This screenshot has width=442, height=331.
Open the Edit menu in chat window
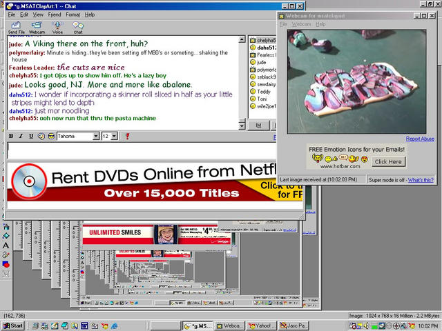pos(24,14)
